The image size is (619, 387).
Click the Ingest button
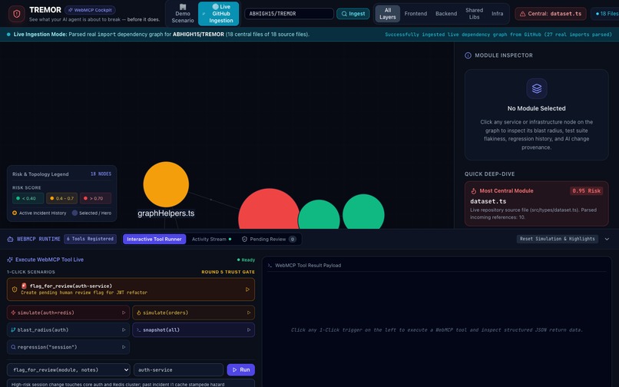click(353, 13)
